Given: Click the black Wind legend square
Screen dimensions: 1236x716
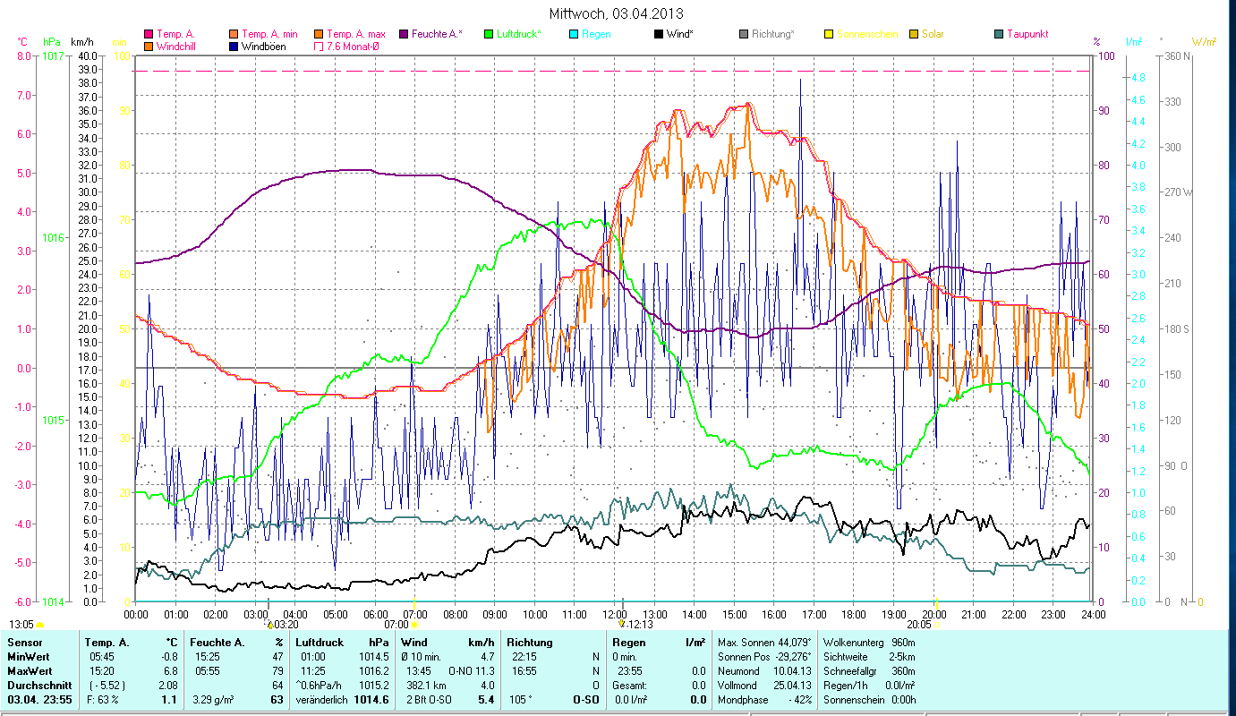Looking at the screenshot, I should [659, 34].
